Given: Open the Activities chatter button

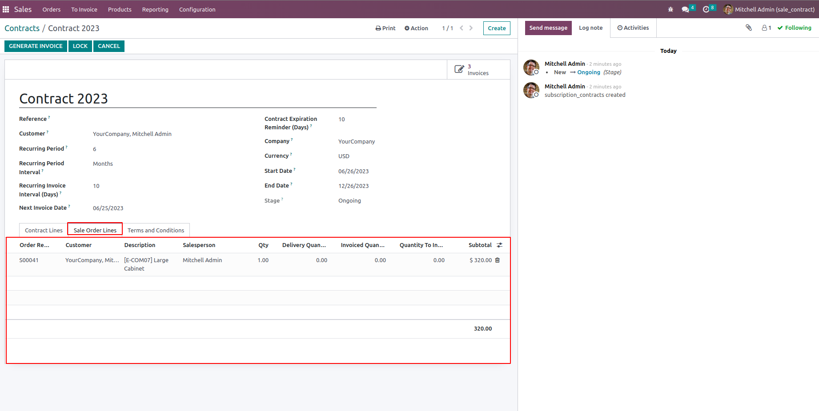Looking at the screenshot, I should pyautogui.click(x=633, y=28).
